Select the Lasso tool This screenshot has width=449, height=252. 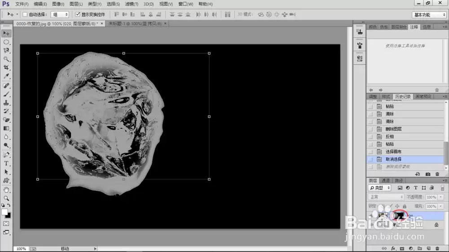(6, 50)
